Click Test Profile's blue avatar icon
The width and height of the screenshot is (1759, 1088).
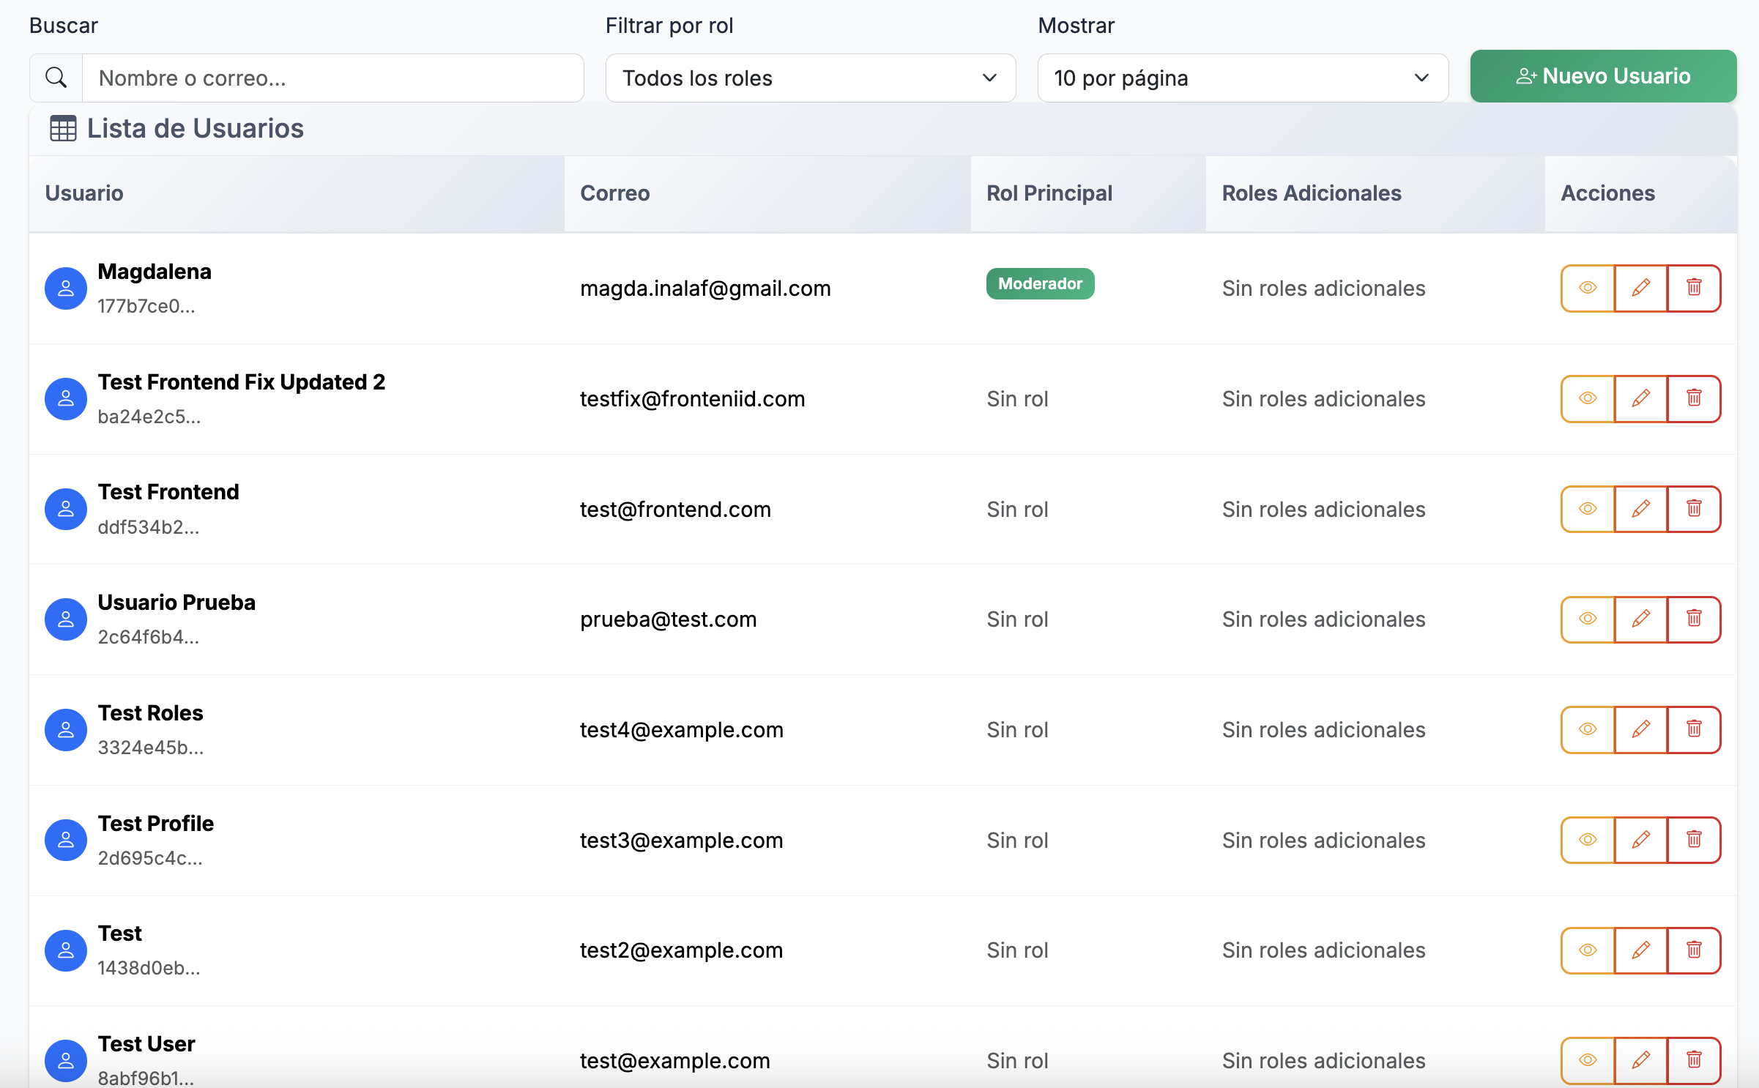[66, 840]
